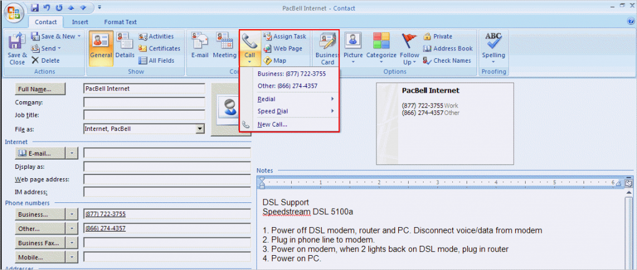Screen dimensions: 637x270
Task: Click the Business Fax... button
Action: pyautogui.click(x=40, y=243)
